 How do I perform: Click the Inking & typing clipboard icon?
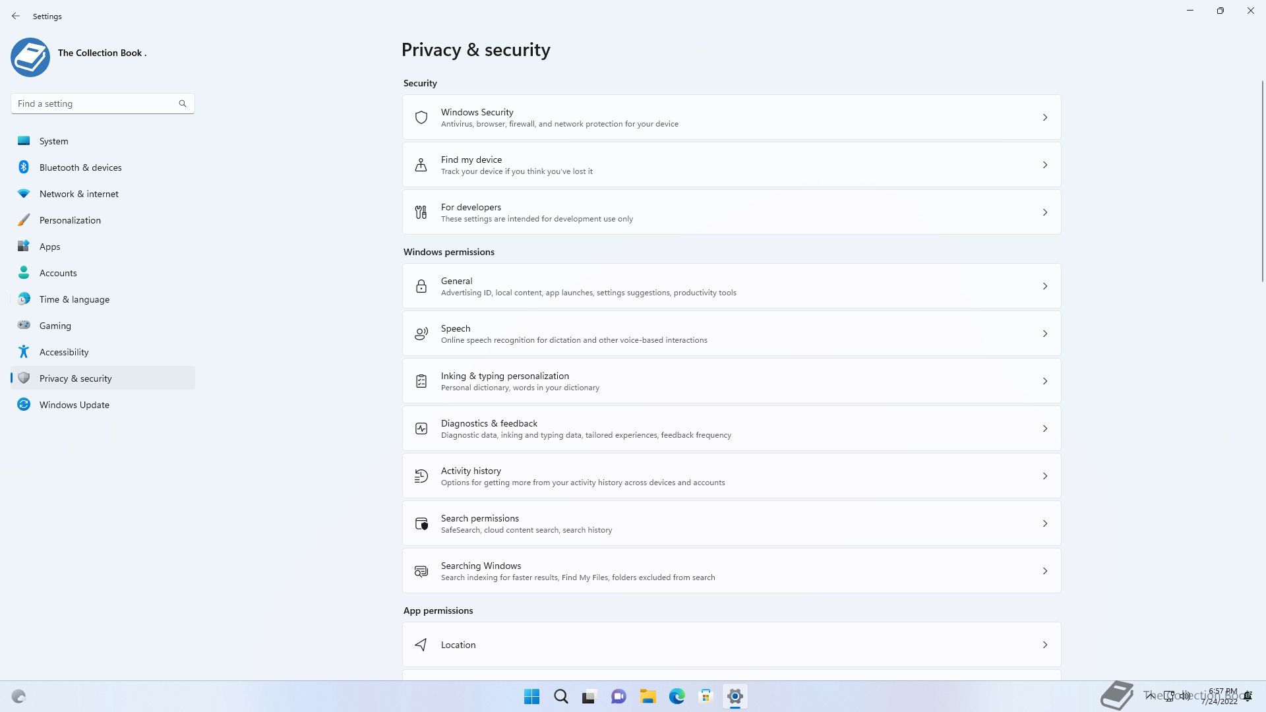(x=421, y=381)
